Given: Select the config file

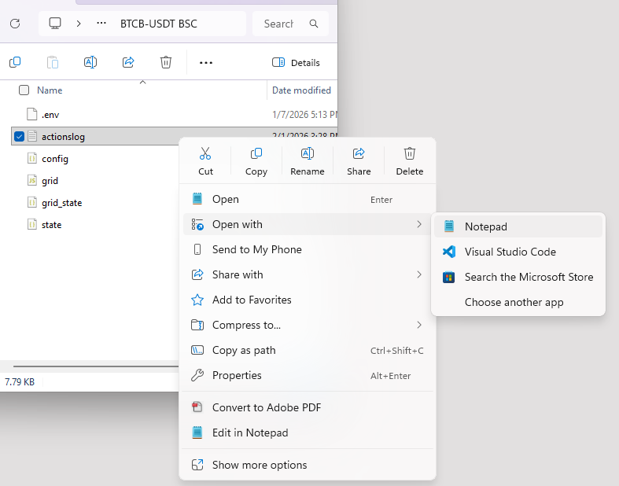Looking at the screenshot, I should pos(55,159).
